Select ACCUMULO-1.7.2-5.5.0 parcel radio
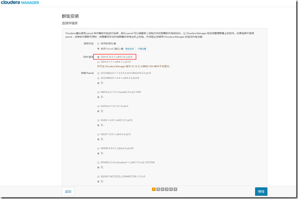 [98, 73]
